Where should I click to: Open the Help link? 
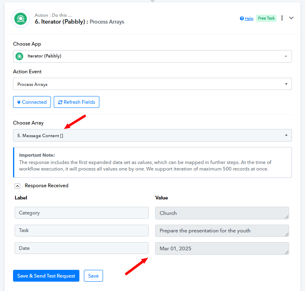(x=249, y=18)
